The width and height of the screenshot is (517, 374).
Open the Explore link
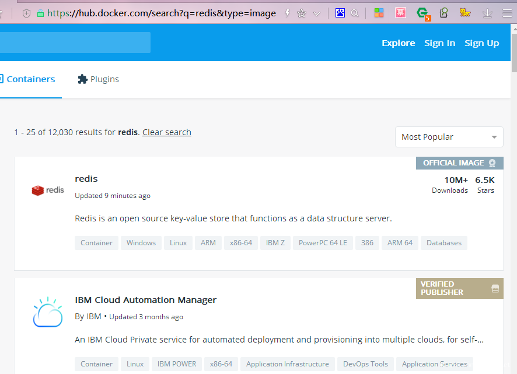399,43
